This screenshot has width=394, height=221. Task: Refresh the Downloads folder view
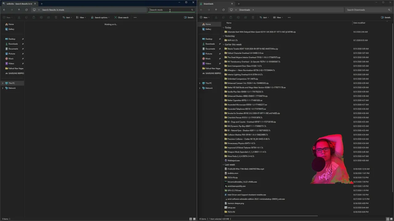[x=223, y=10]
